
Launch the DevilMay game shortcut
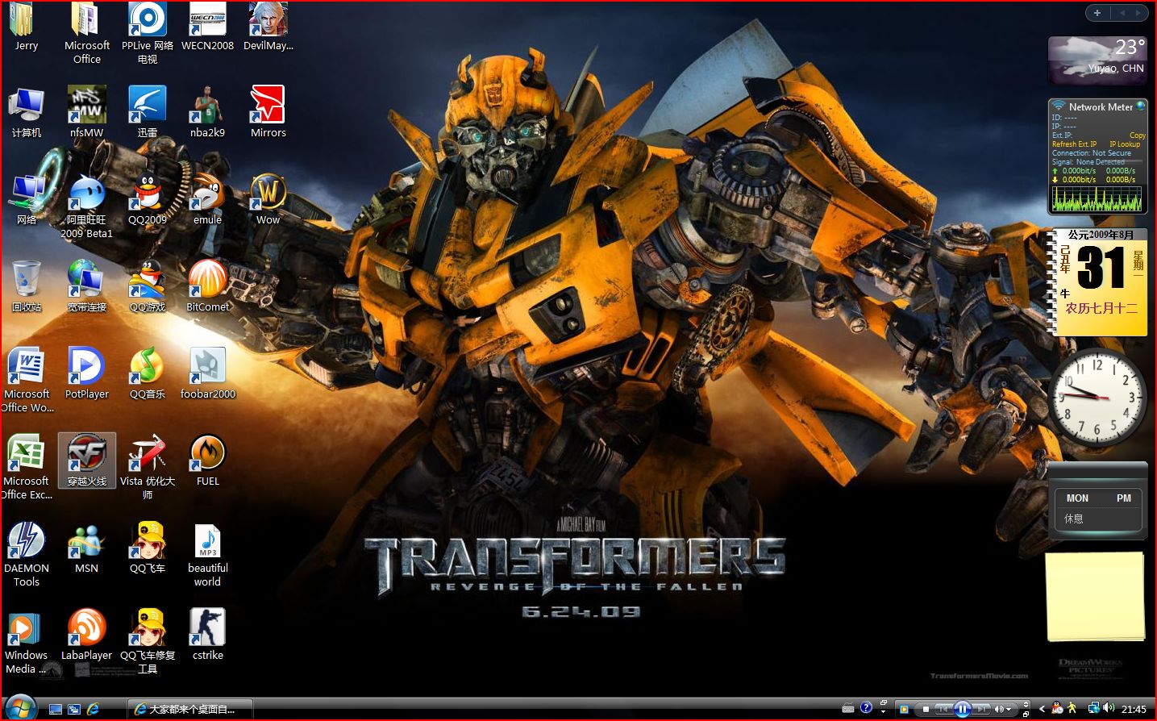coord(268,26)
